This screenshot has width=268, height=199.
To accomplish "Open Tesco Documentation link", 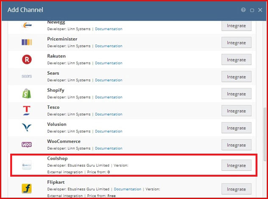I will click(x=109, y=114).
